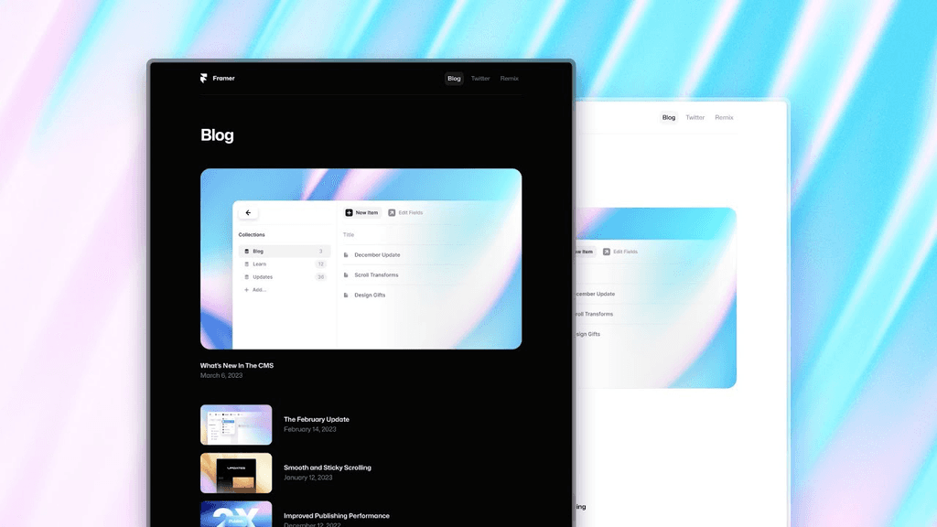This screenshot has height=527, width=937.
Task: Open The February Update blog post
Action: pyautogui.click(x=317, y=419)
